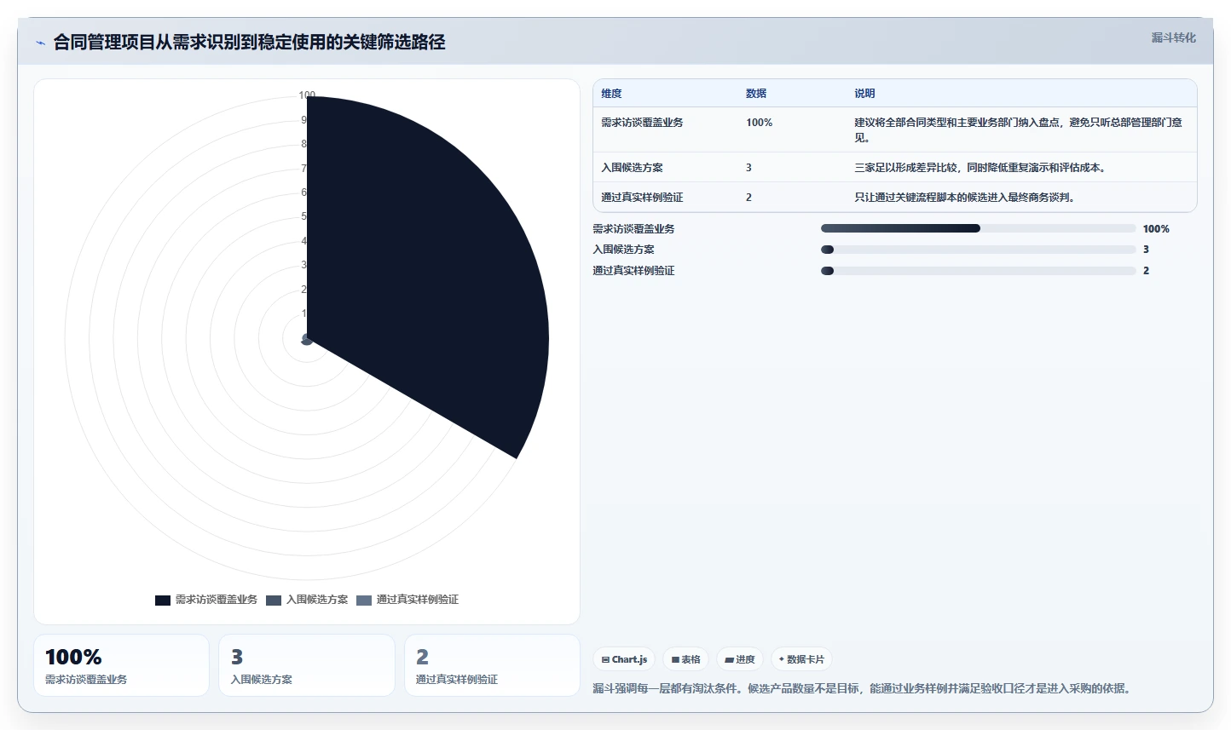This screenshot has height=730, width=1231.
Task: Click the dashboard title 合同管理项目从需求识别
Action: click(249, 43)
